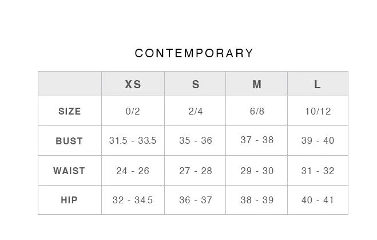Image resolution: width=377 pixels, height=240 pixels.
Task: Click the 0/2 size cell
Action: click(x=133, y=111)
